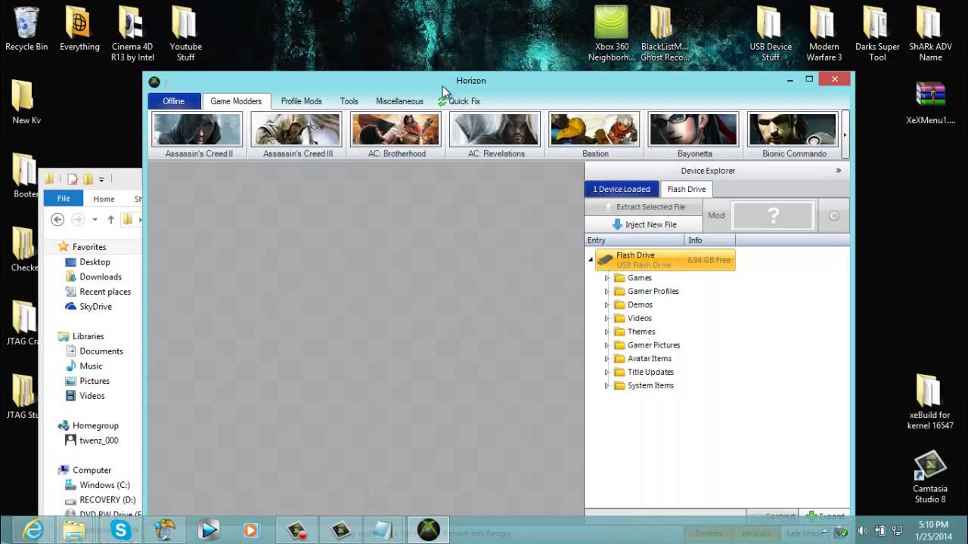Collapse the Device Explorer panel chevron
Screen dimensions: 968x544
click(x=838, y=171)
